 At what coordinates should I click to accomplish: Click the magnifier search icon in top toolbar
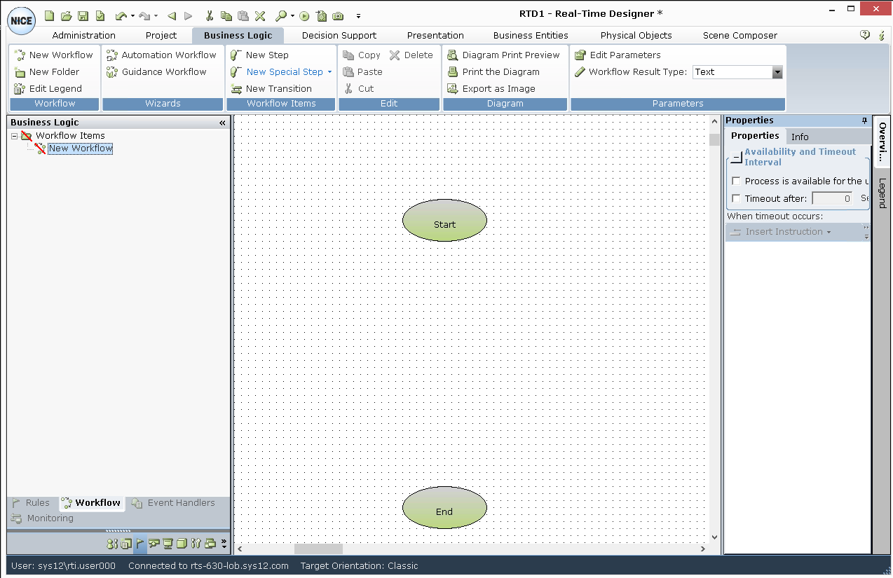pyautogui.click(x=280, y=15)
